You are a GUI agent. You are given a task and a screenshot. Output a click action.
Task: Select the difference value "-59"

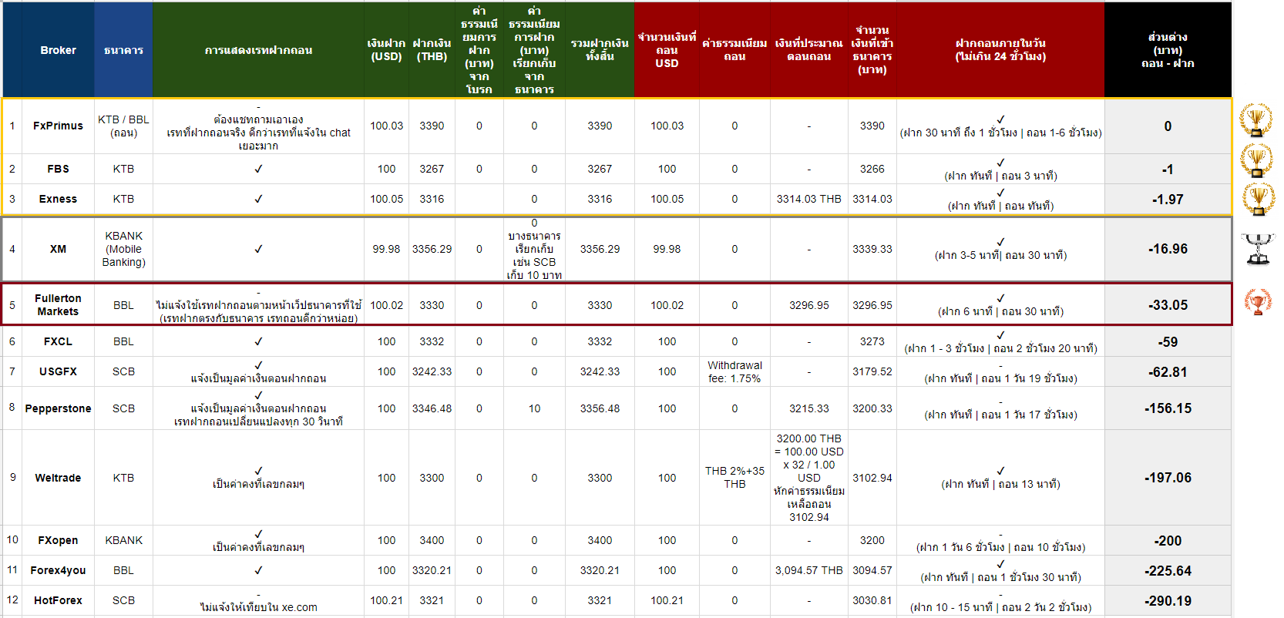click(x=1168, y=342)
